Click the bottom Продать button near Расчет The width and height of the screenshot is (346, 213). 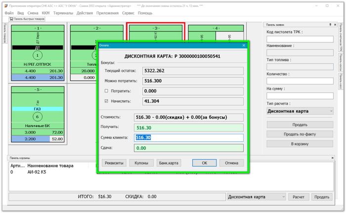click(x=322, y=197)
